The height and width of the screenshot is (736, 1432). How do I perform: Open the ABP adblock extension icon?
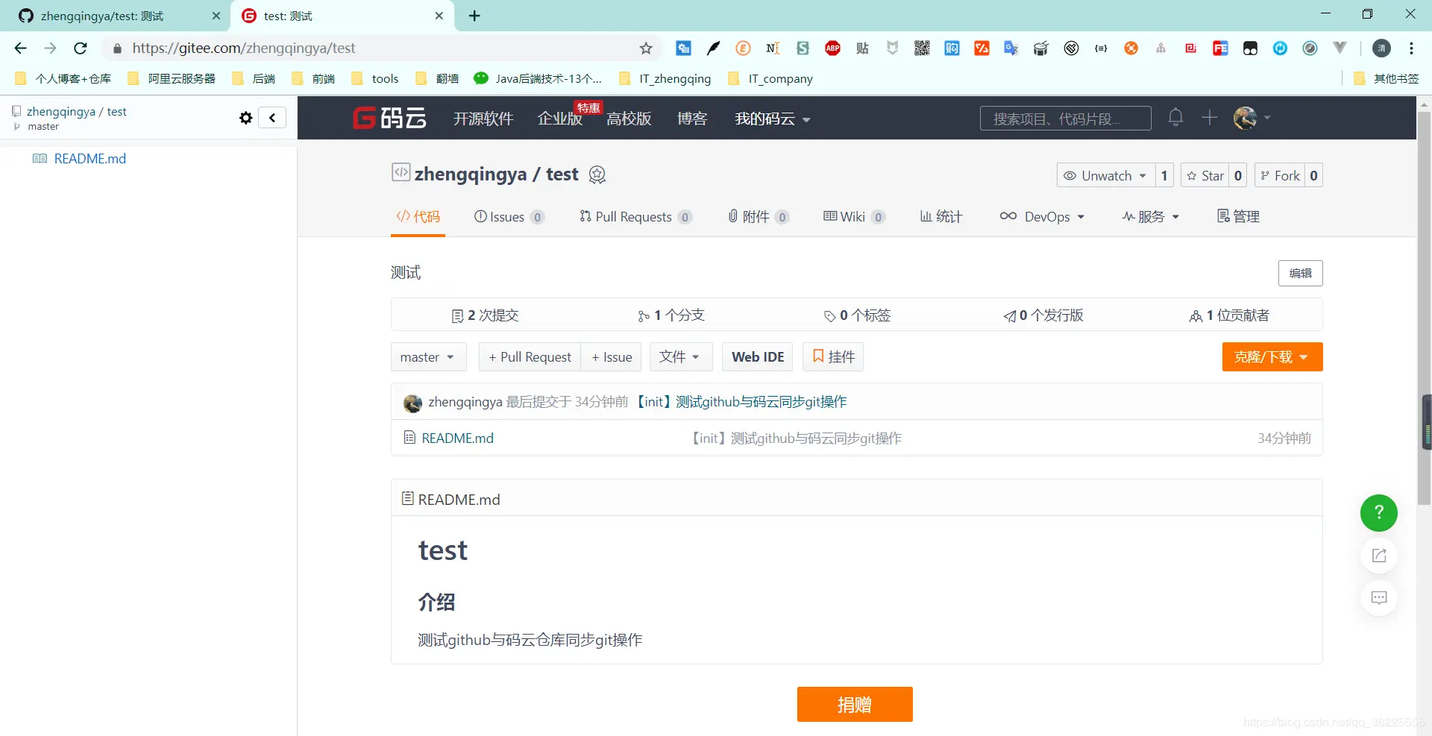[832, 48]
